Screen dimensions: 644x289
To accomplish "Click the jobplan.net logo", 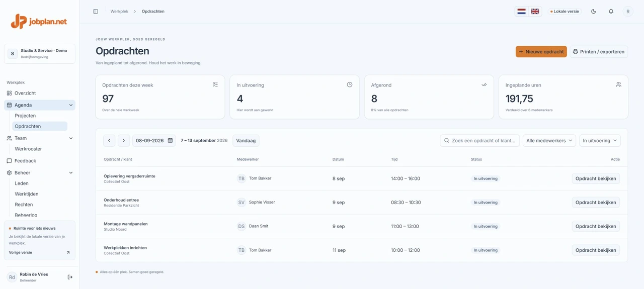I will tap(39, 22).
